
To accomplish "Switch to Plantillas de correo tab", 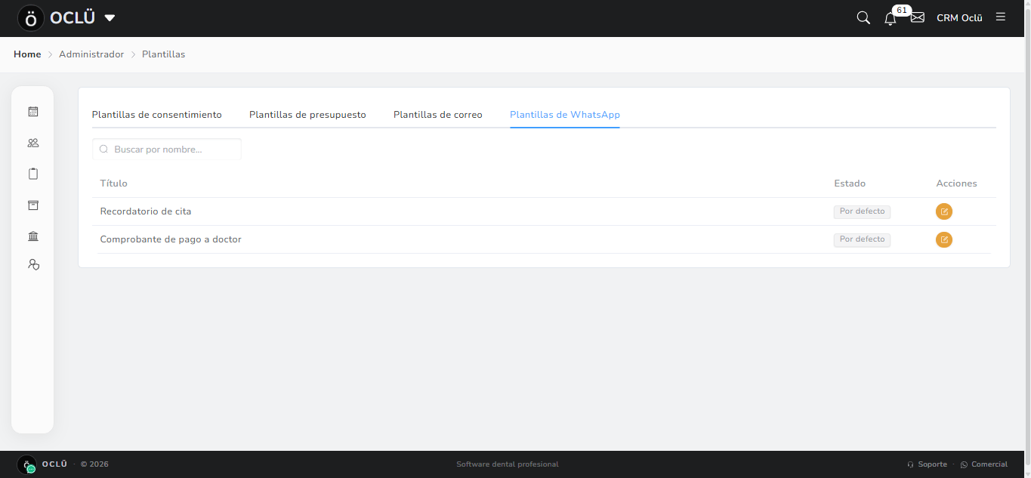I will point(438,115).
